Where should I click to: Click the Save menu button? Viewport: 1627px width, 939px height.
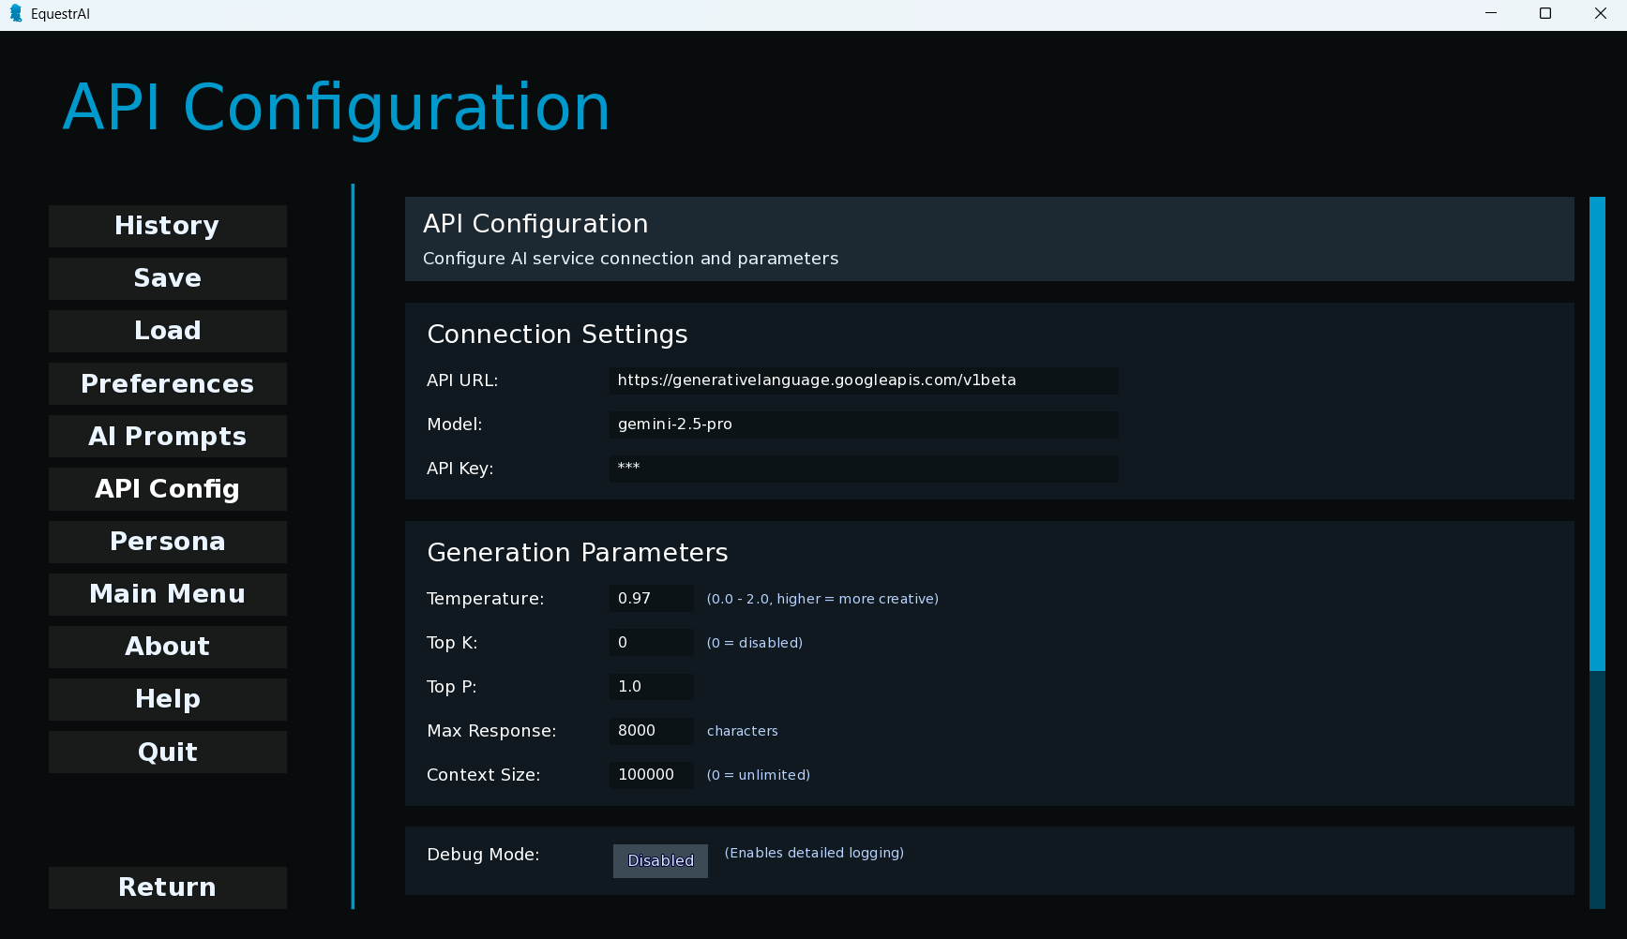tap(167, 278)
